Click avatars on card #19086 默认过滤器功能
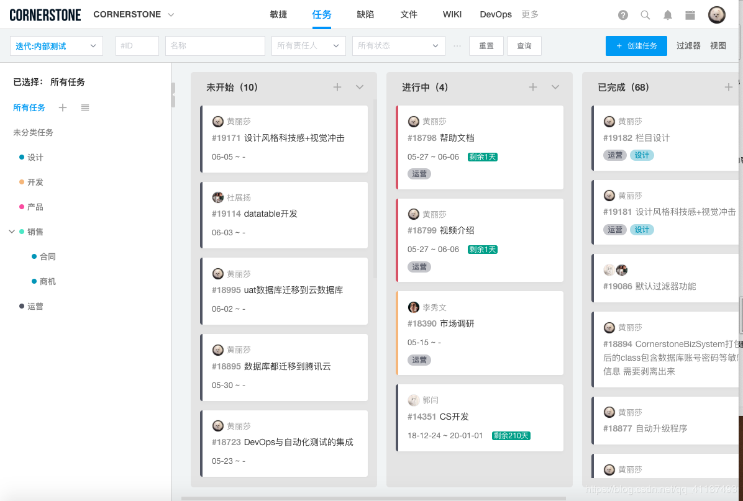 (615, 270)
